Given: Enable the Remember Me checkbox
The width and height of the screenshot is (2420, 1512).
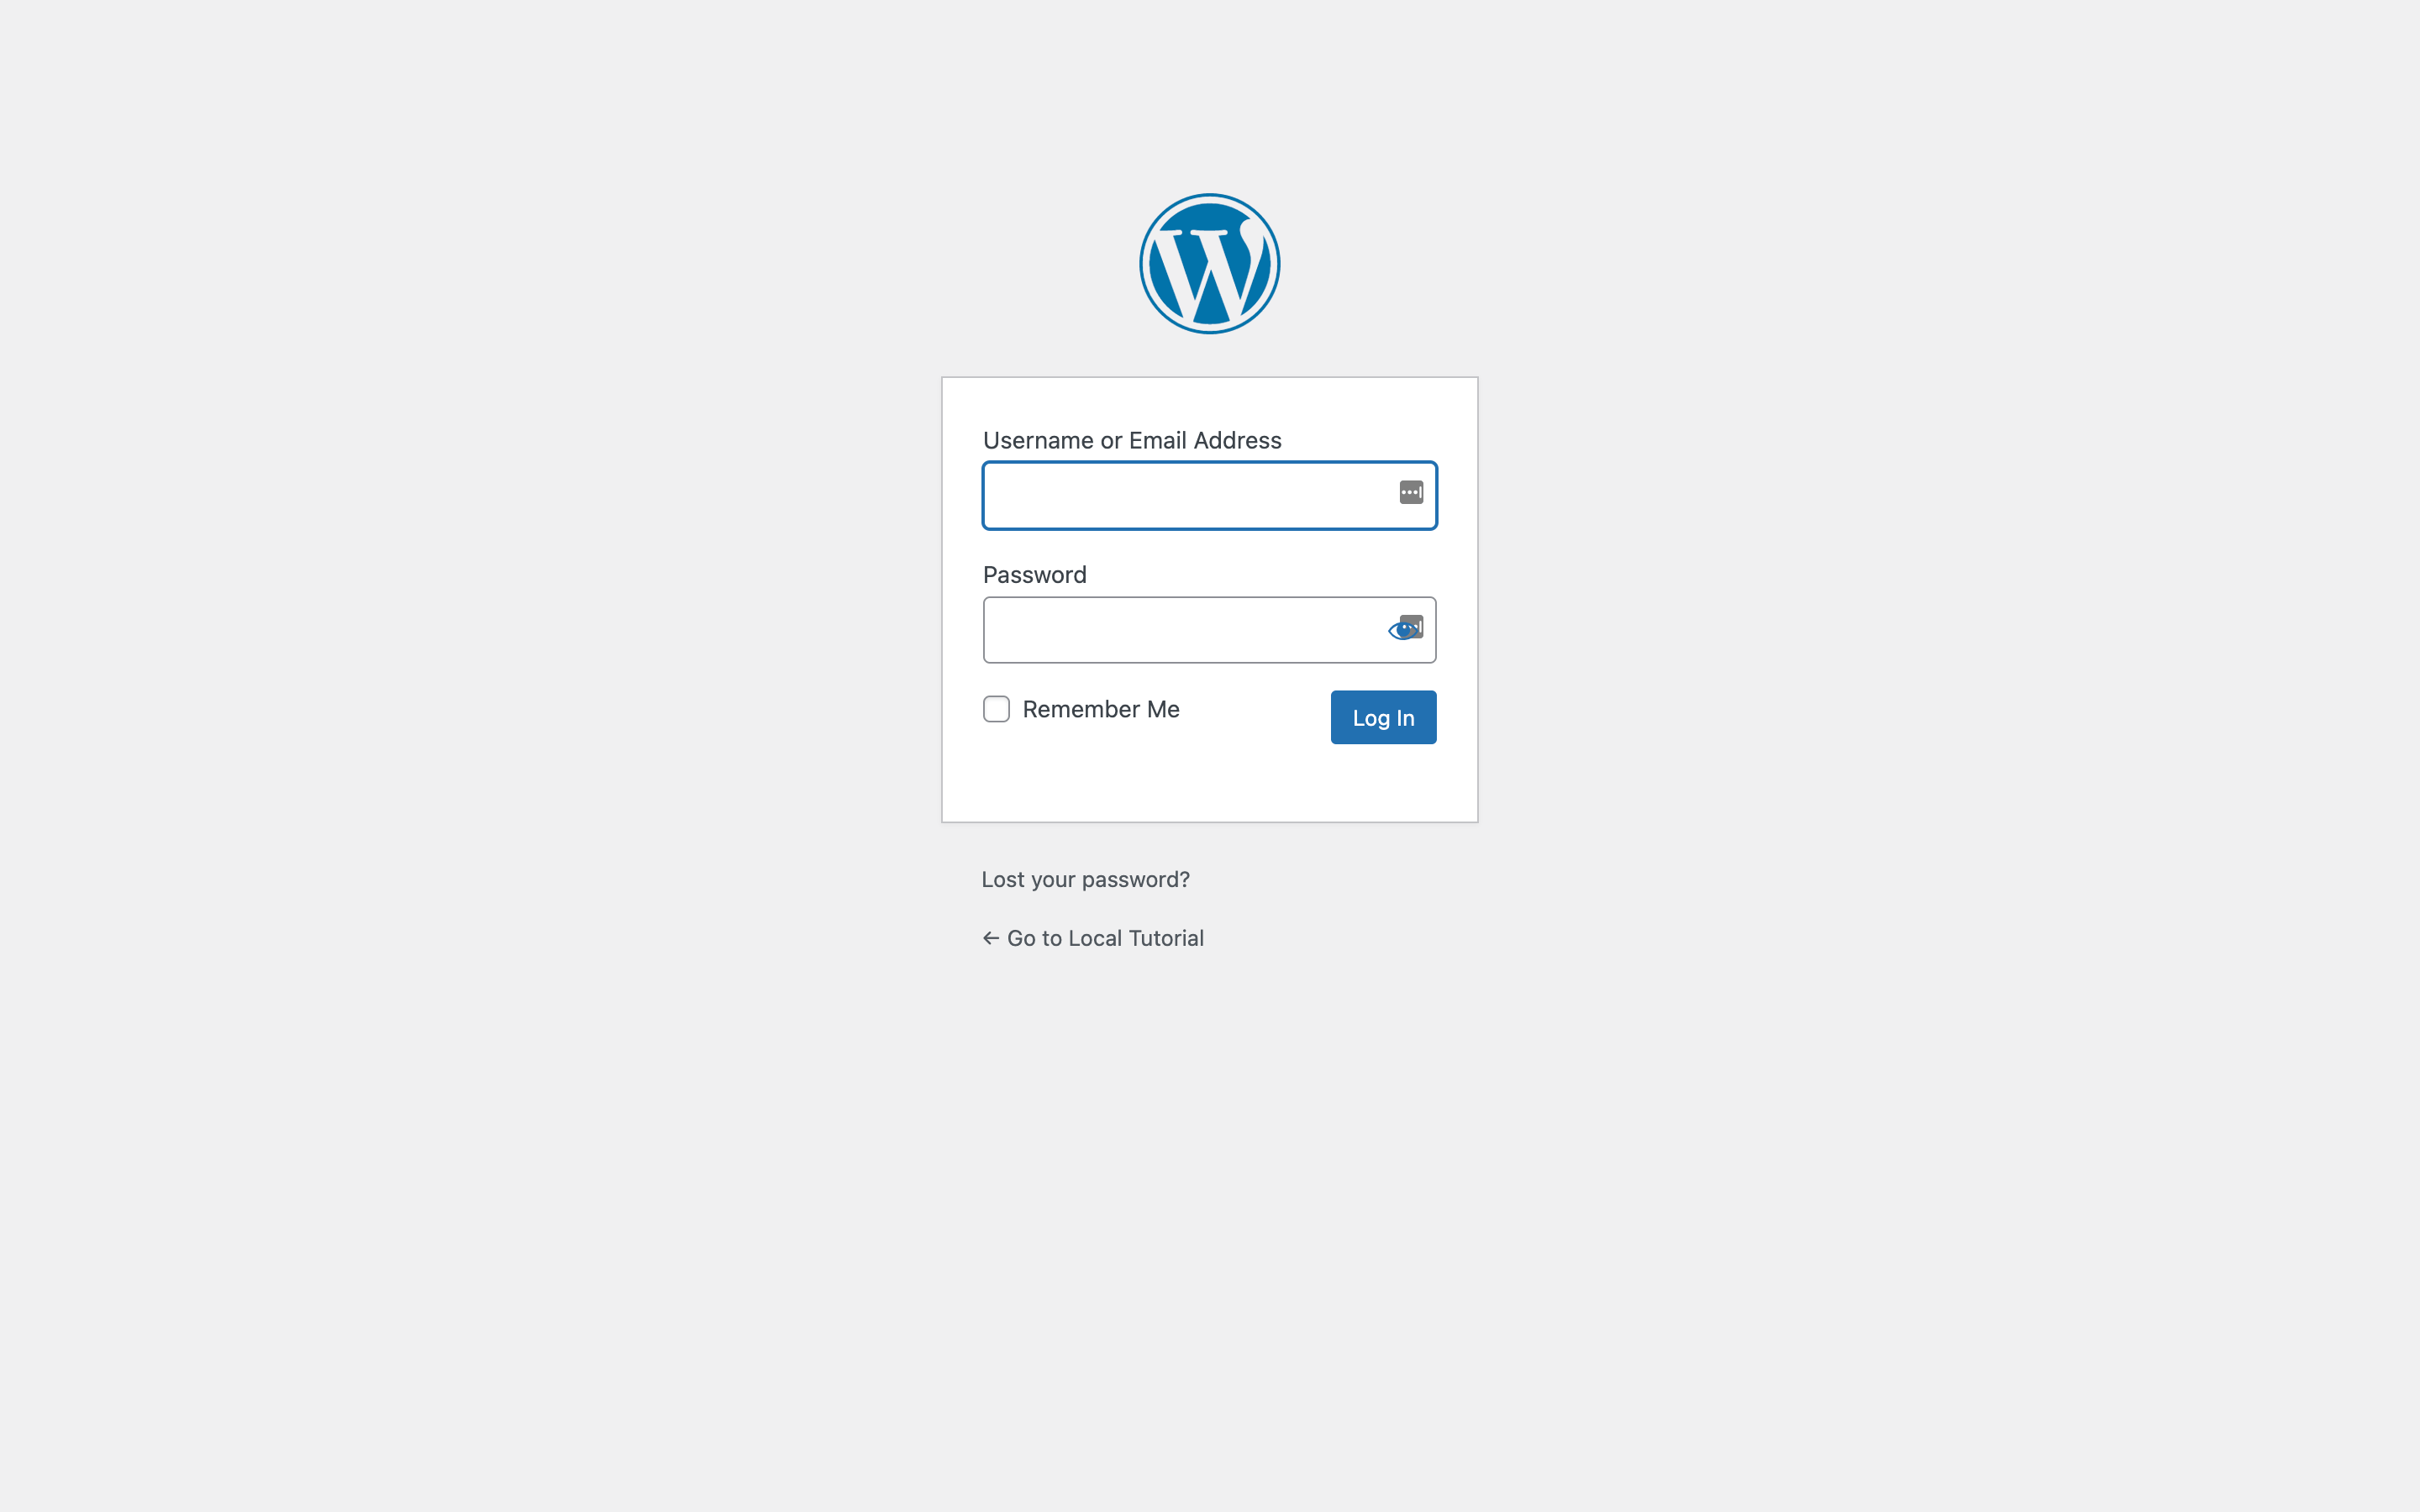Looking at the screenshot, I should pos(997,709).
